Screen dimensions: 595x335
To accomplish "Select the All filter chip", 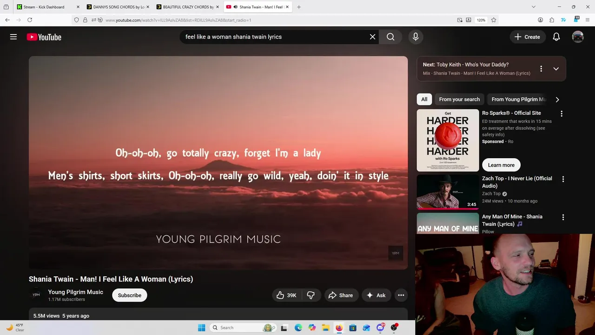I will point(424,99).
